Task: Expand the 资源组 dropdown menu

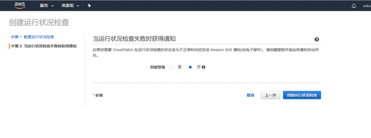Action: 70,6
